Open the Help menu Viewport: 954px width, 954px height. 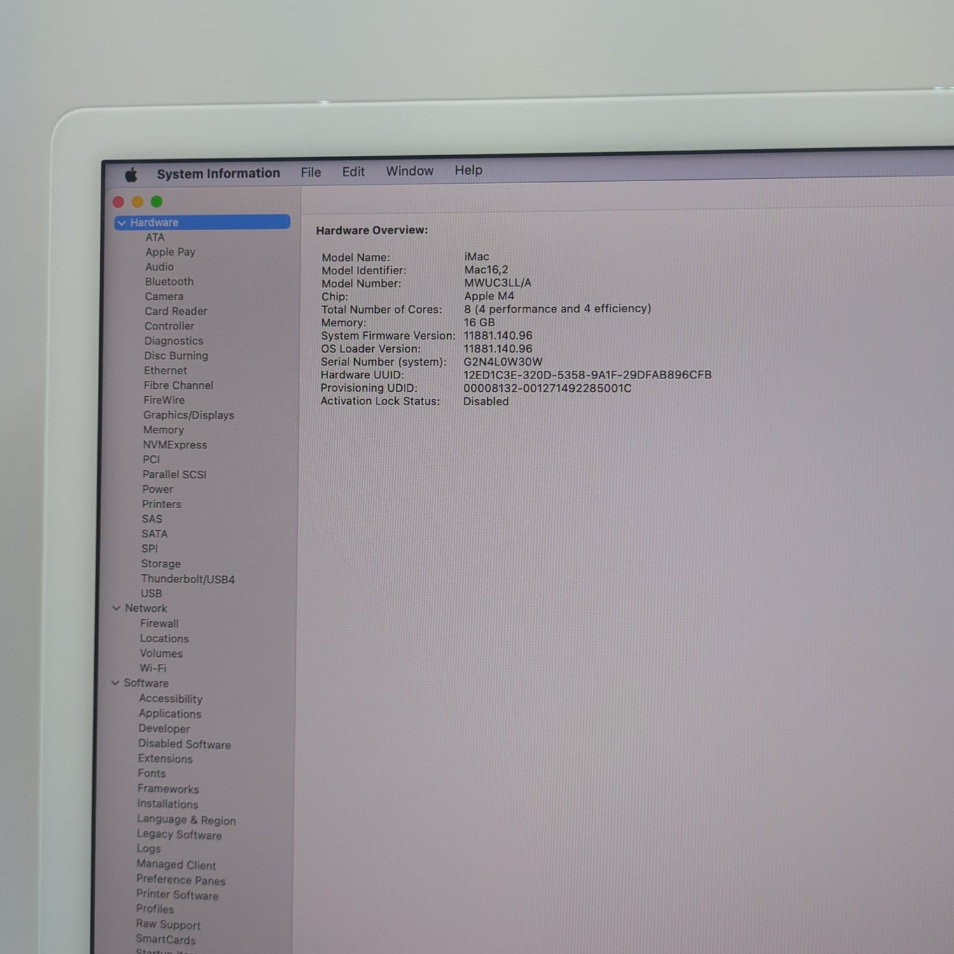468,170
